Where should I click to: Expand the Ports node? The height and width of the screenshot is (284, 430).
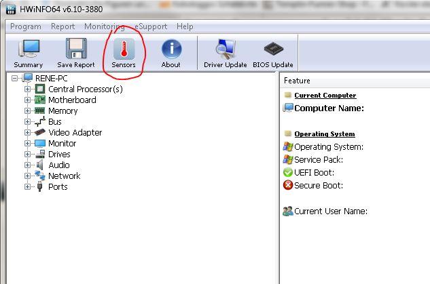pyautogui.click(x=27, y=186)
